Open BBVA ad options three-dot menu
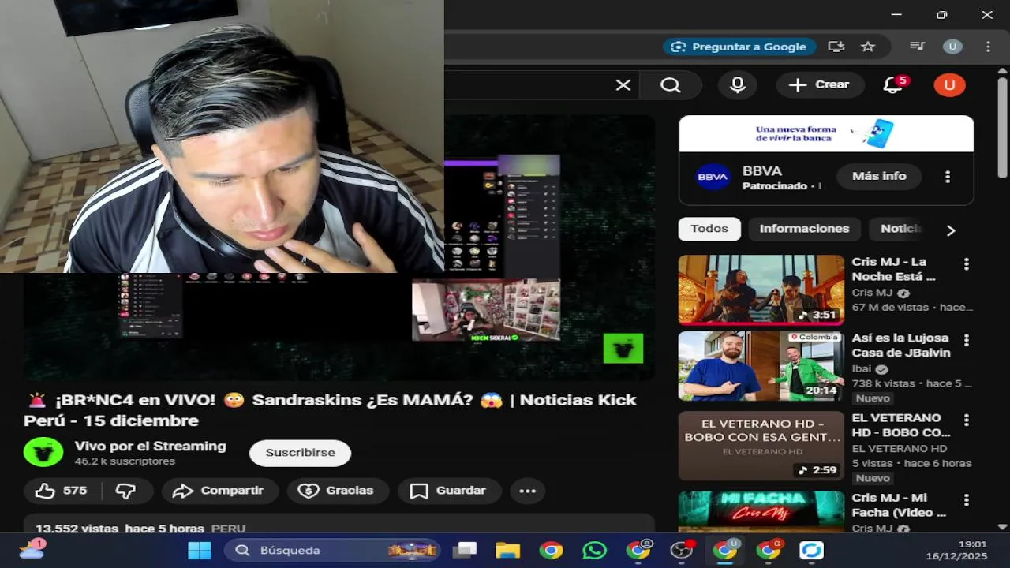Image resolution: width=1010 pixels, height=568 pixels. point(948,177)
